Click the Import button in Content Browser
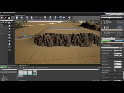Image resolution: width=124 pixels, height=93 pixels. 10,67
